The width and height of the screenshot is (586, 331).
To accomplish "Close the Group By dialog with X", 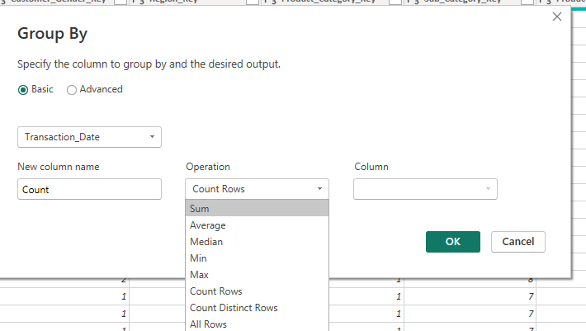I will coord(557,17).
